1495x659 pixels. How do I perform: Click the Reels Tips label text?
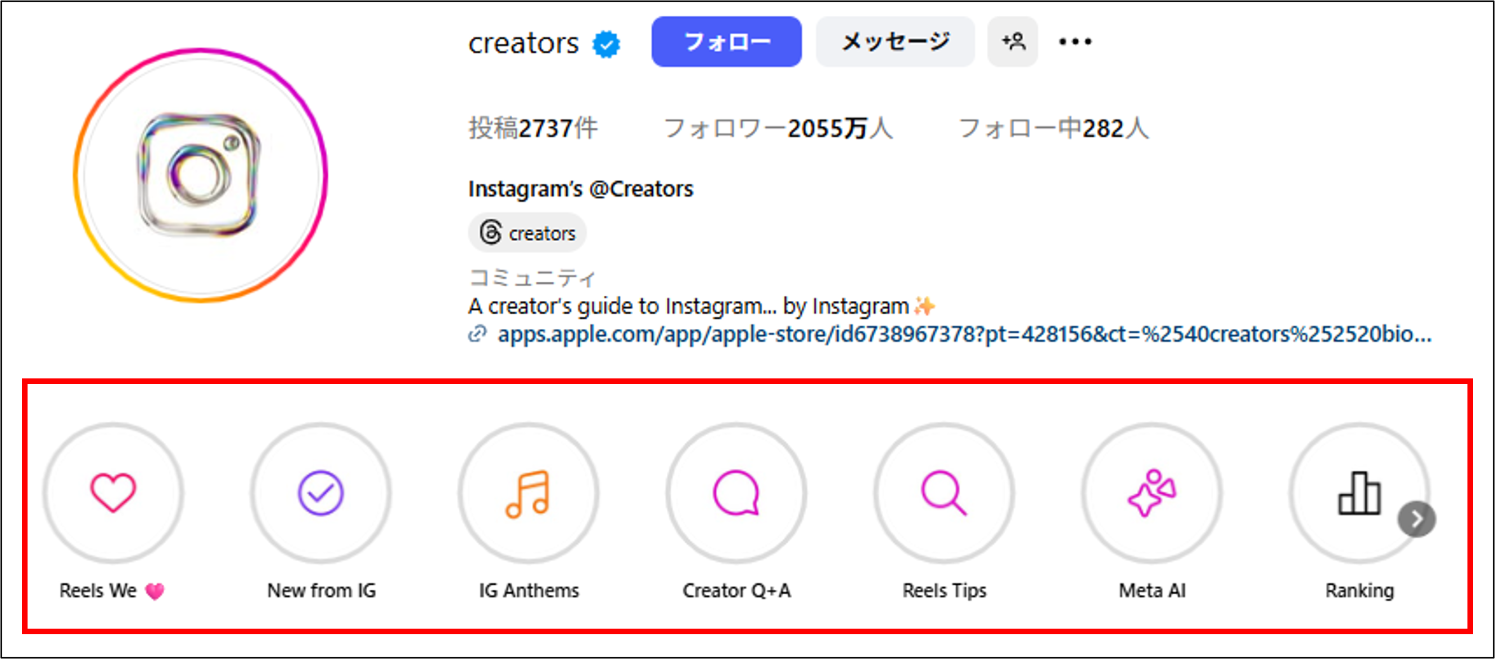(x=944, y=590)
